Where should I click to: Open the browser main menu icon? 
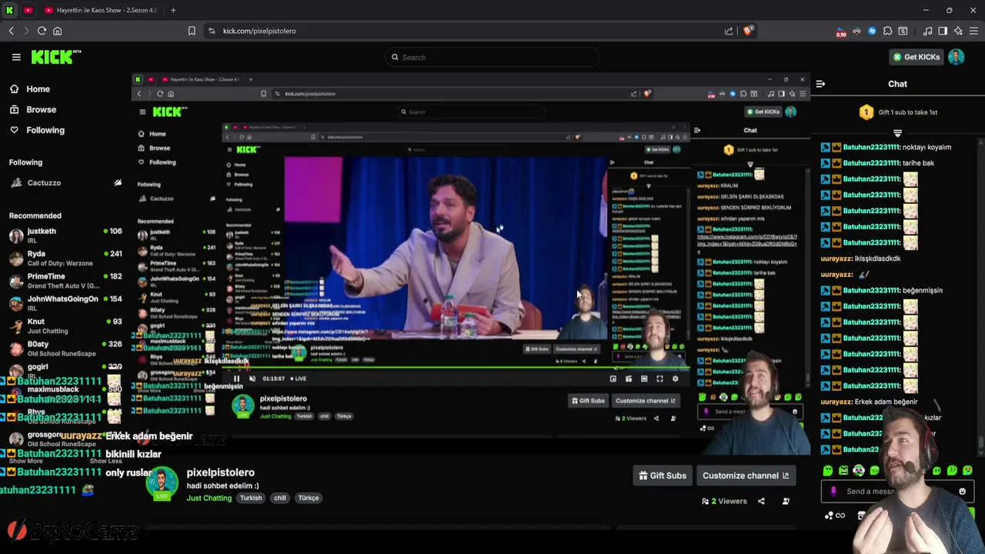coord(973,31)
